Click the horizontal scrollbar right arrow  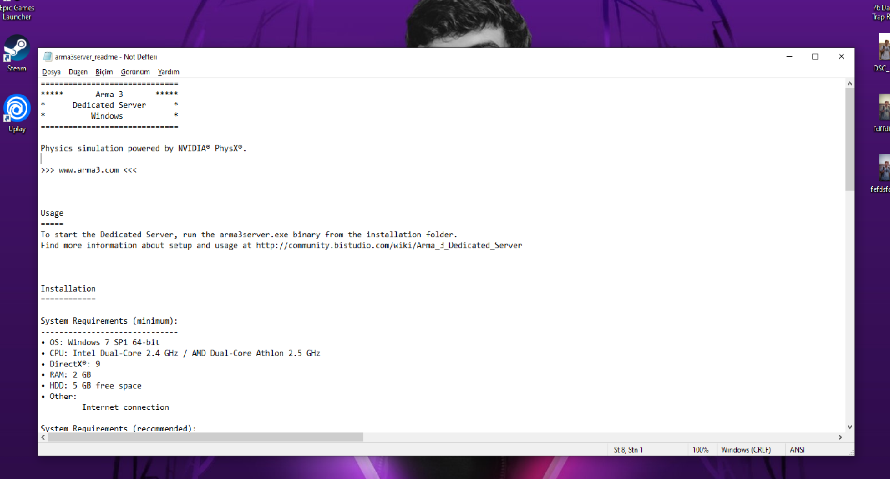[x=840, y=437]
